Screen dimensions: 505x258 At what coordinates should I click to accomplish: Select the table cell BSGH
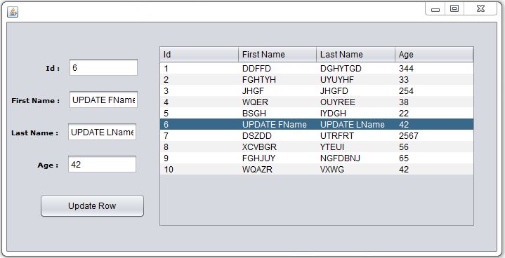(x=277, y=114)
